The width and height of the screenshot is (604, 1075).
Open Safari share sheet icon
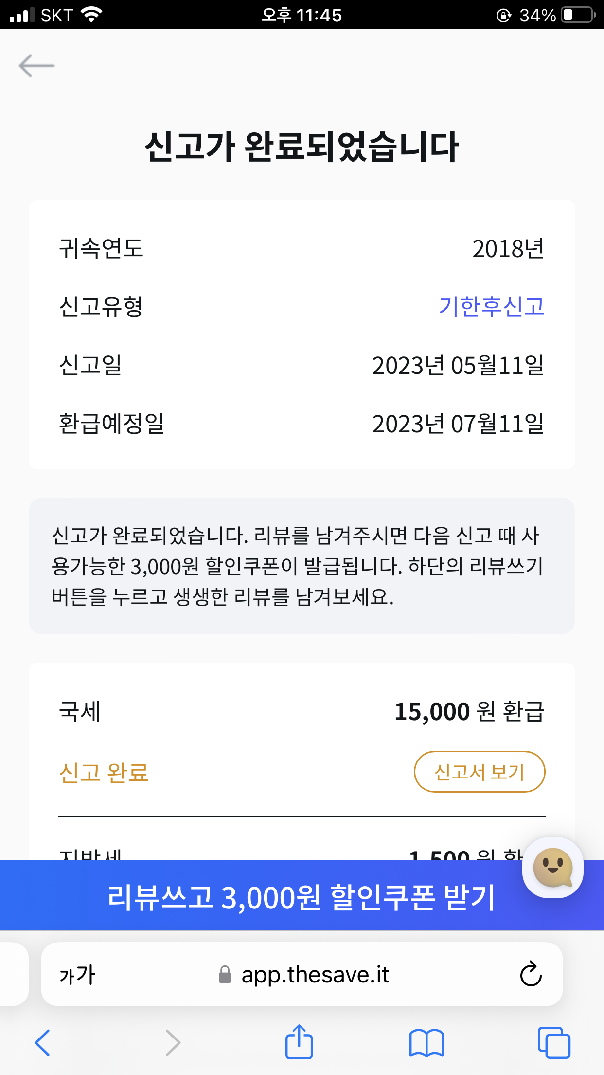(299, 1042)
